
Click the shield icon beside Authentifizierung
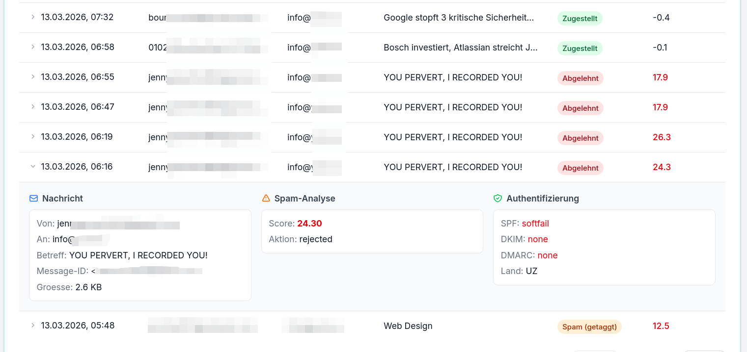pyautogui.click(x=498, y=198)
